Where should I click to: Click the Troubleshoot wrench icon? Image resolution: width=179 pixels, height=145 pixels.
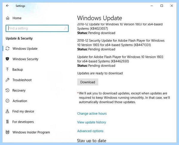7,80
